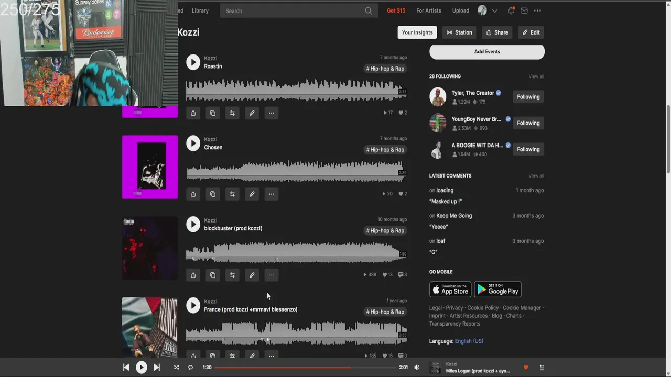Unlike the currently playing Miles Logan track
The height and width of the screenshot is (377, 671).
pyautogui.click(x=526, y=368)
